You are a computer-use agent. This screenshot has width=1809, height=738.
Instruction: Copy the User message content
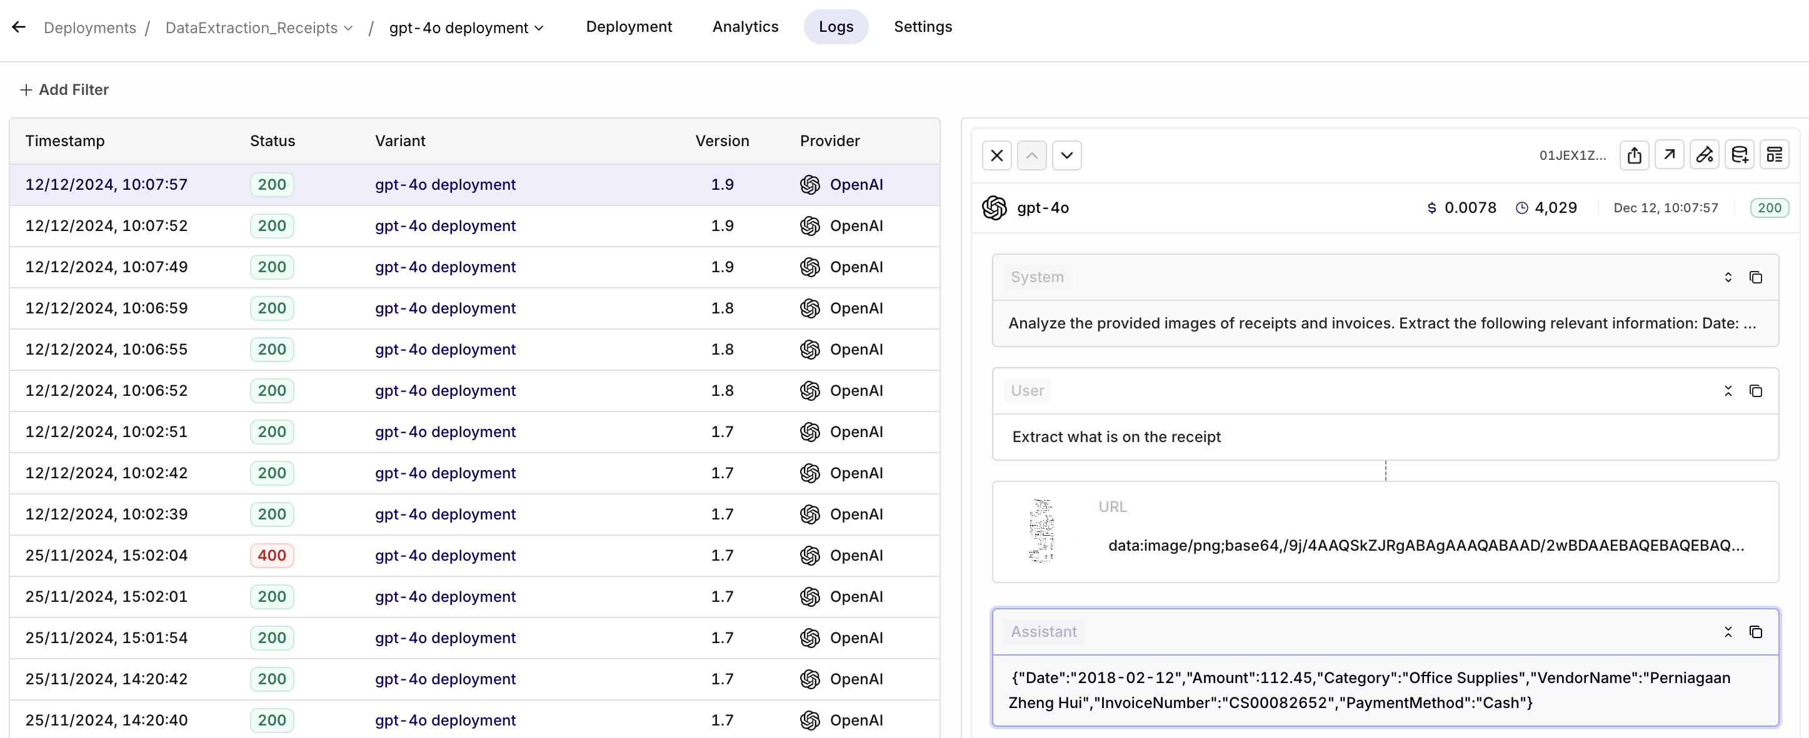[x=1756, y=391]
